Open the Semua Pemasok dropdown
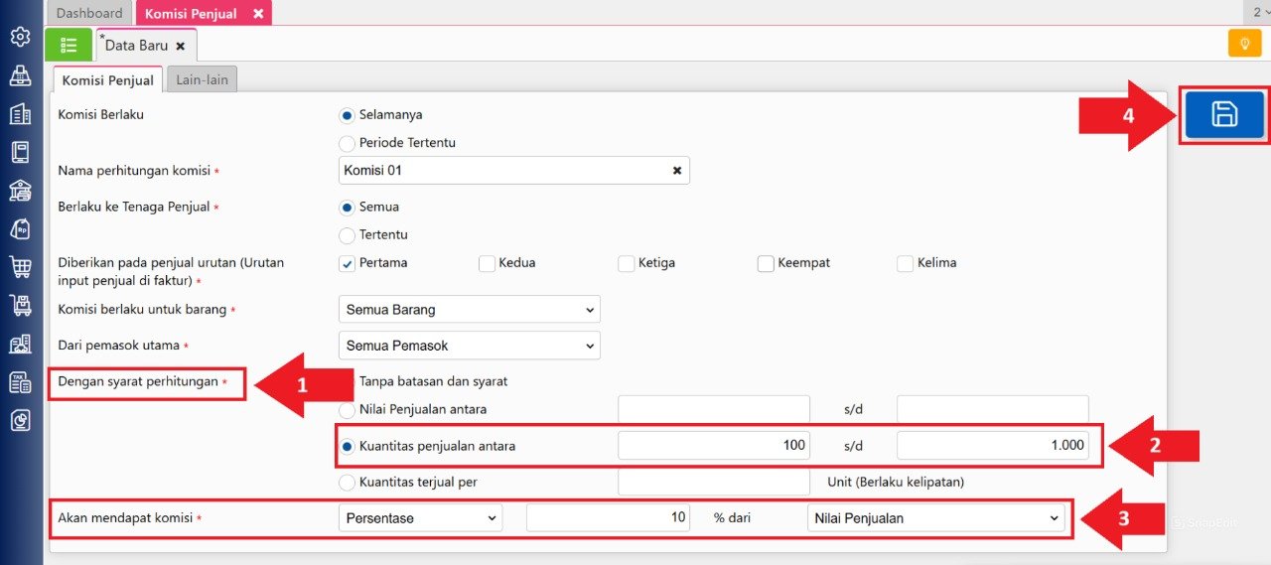The image size is (1271, 565). [470, 346]
